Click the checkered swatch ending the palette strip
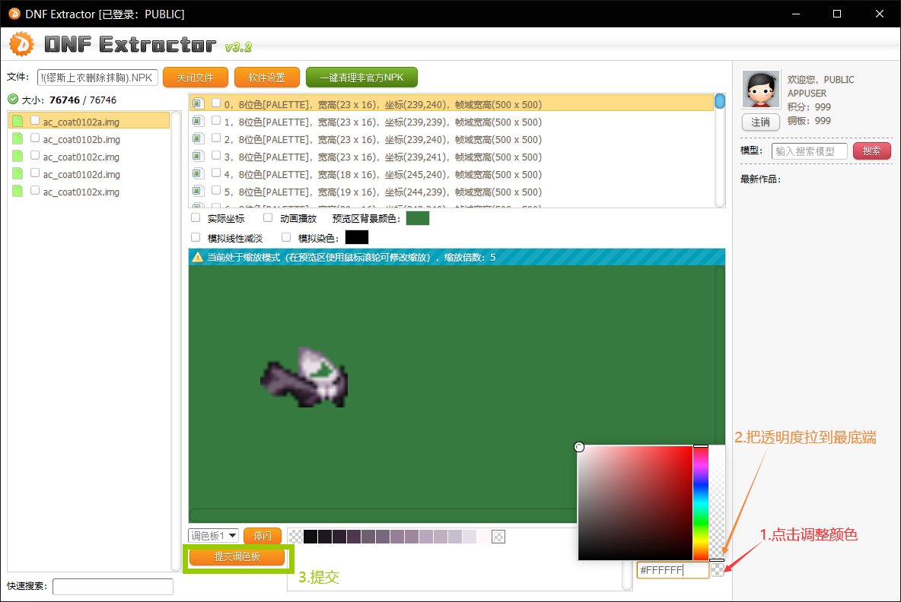 point(498,537)
